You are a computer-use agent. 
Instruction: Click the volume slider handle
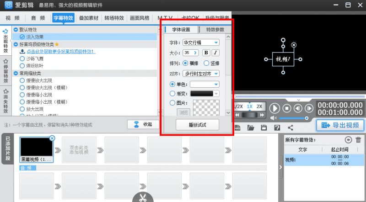[x=307, y=118]
